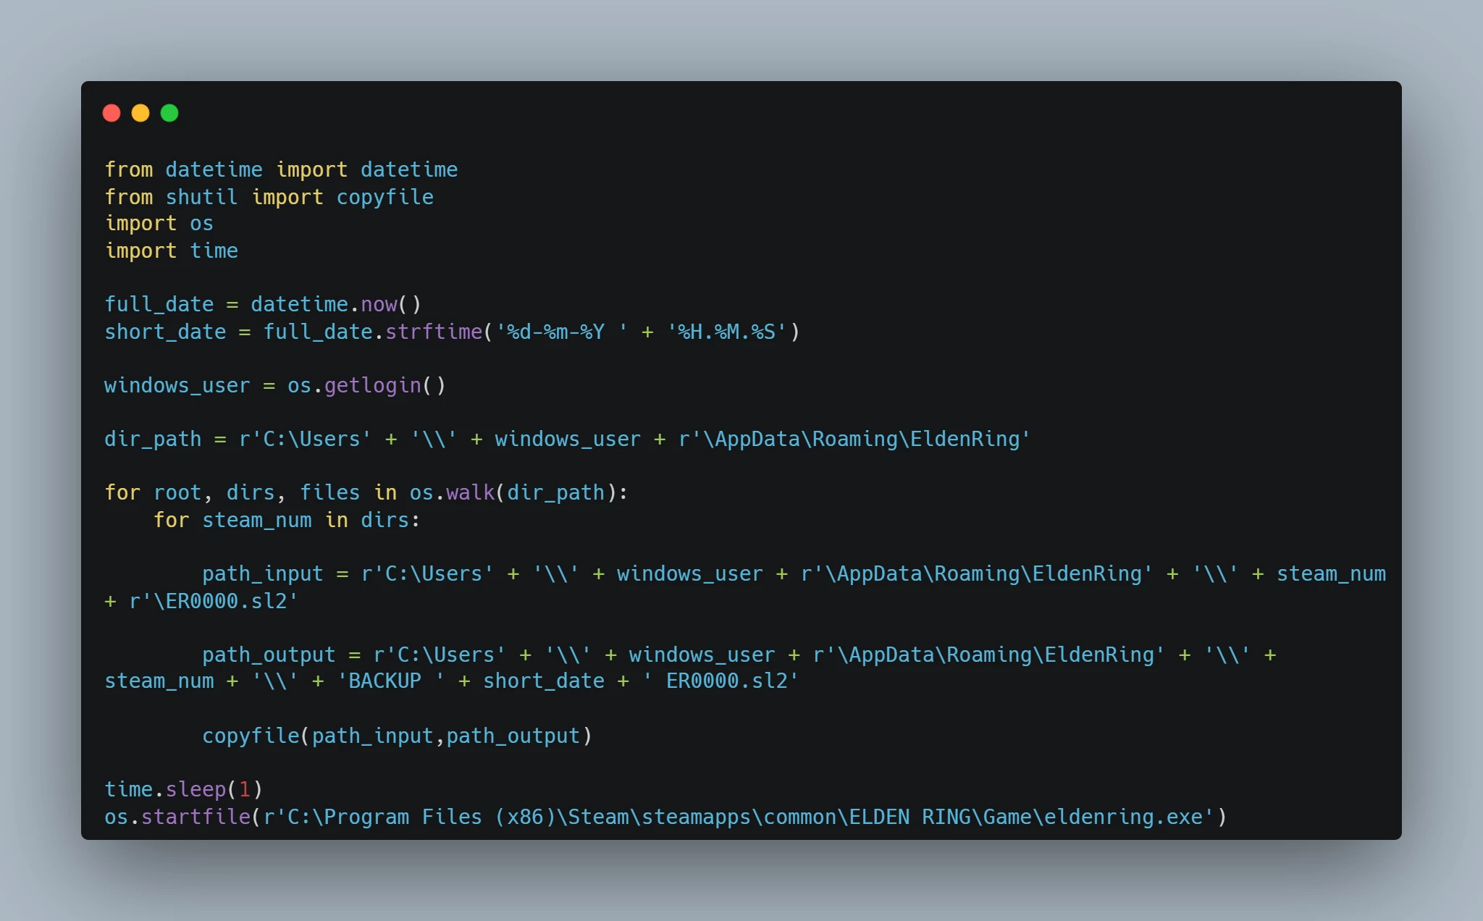
Task: Click the 'import os' line
Action: click(x=159, y=224)
